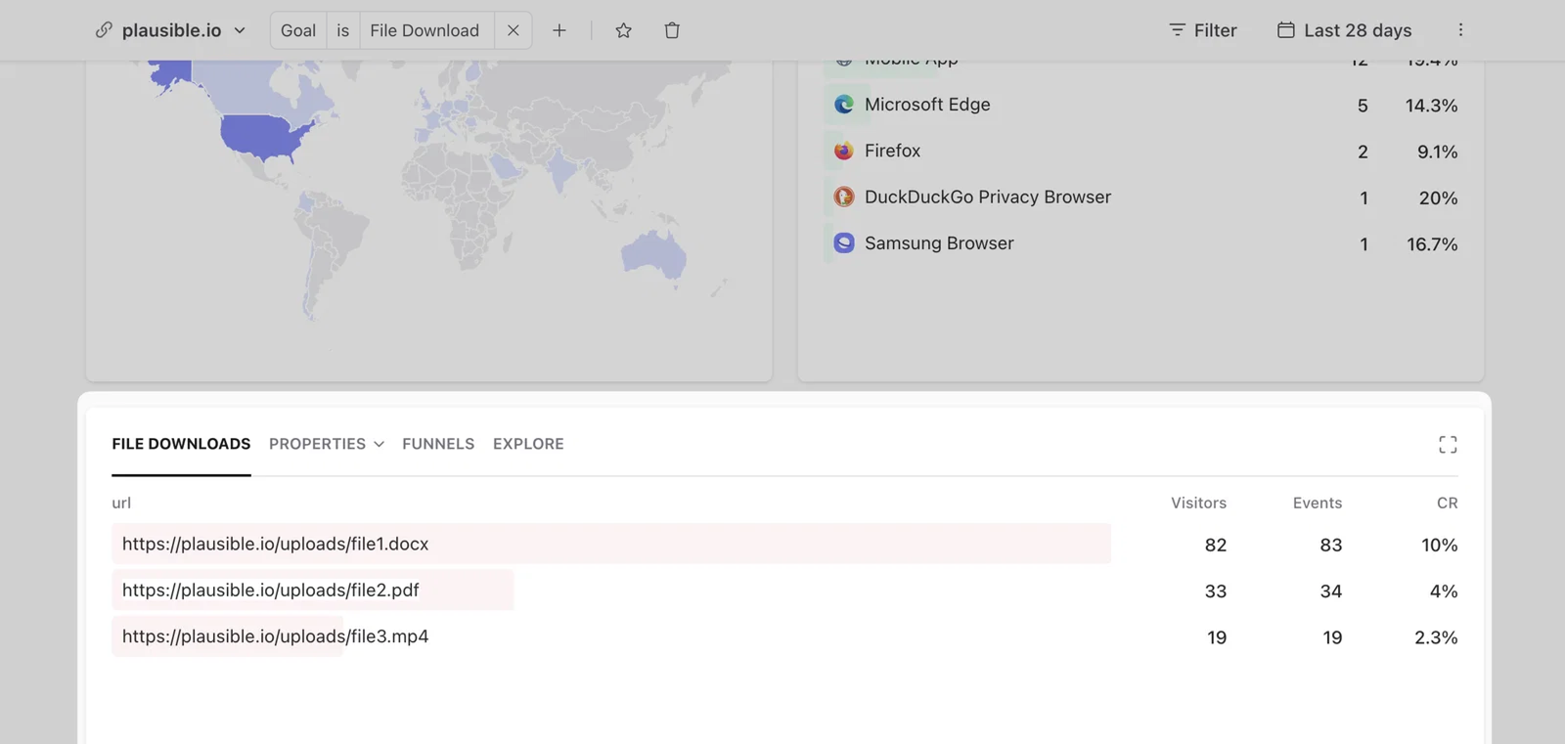Expand the File Downloads report to fullscreen
Image resolution: width=1565 pixels, height=744 pixels.
(x=1448, y=445)
